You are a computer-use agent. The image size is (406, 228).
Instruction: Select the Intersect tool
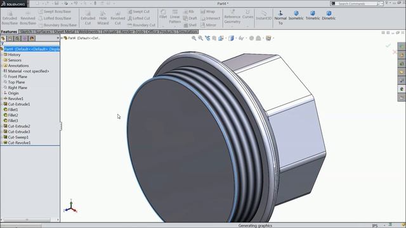210,18
